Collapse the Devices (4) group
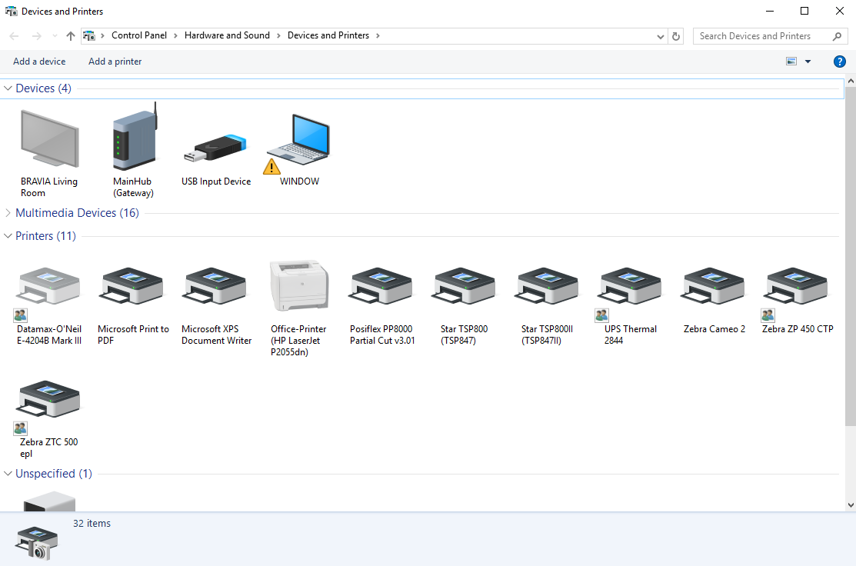The image size is (856, 566). tap(8, 88)
